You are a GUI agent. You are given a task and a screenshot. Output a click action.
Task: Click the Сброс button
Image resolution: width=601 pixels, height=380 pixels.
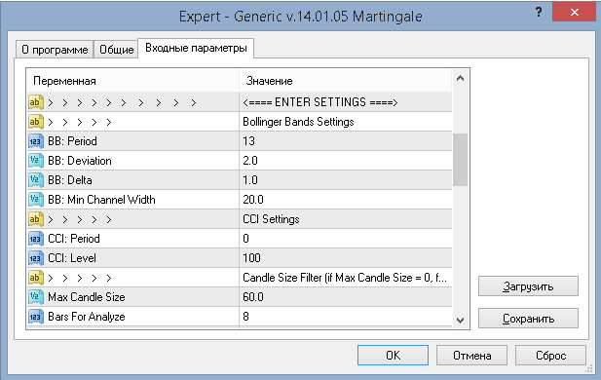[x=550, y=355]
